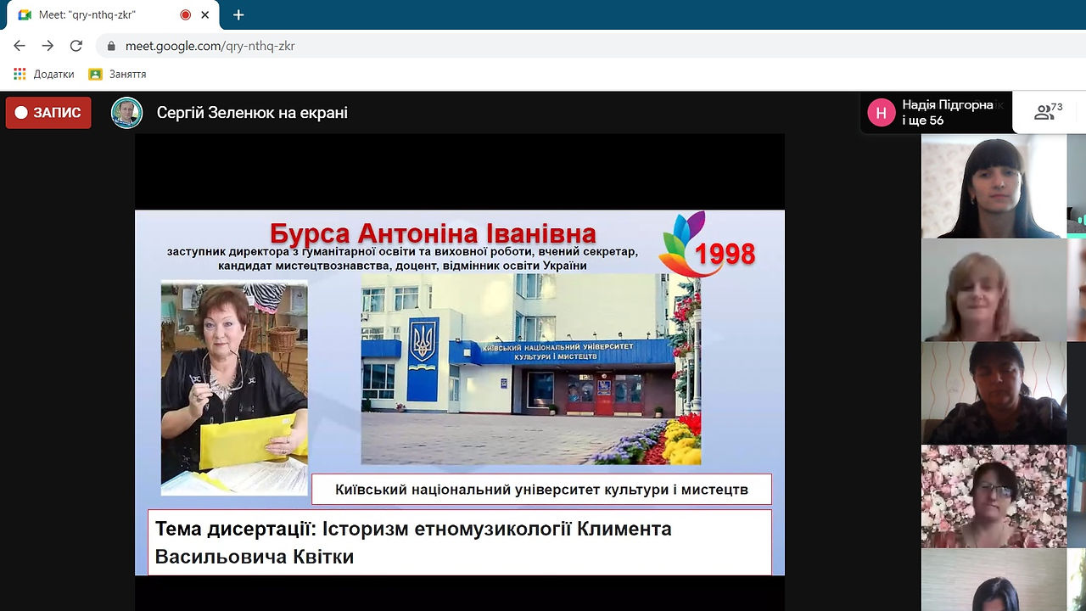Click the presented slide about Бурса Антоніна Іванівна

[460, 392]
